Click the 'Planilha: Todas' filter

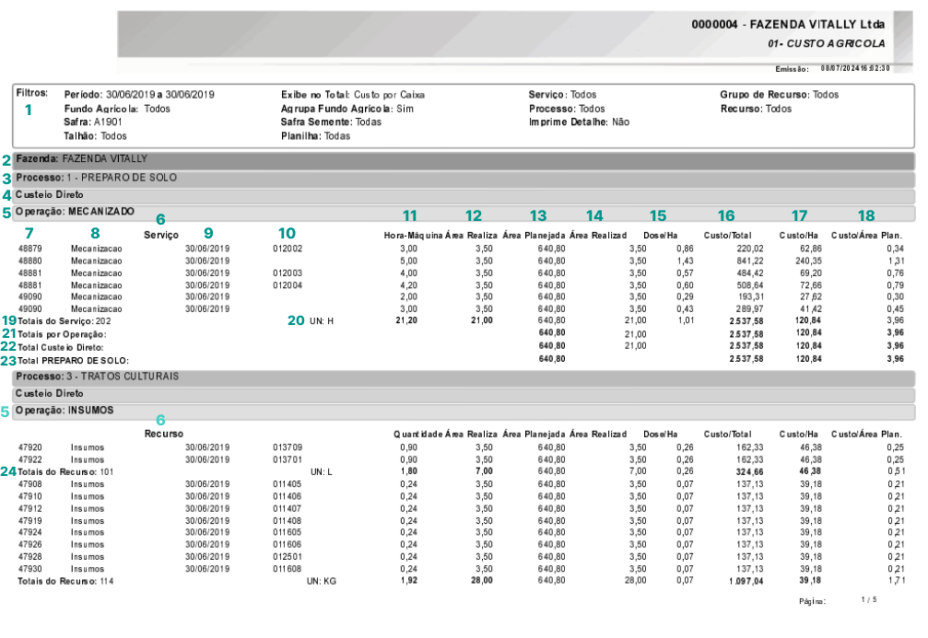click(x=315, y=136)
